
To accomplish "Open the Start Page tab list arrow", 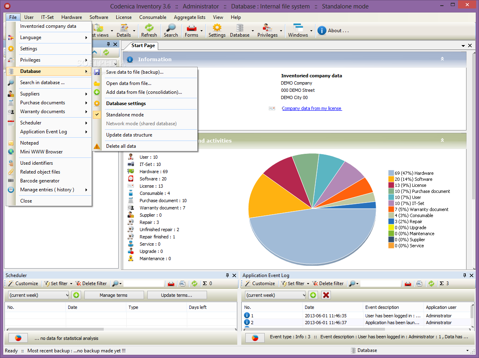I will pyautogui.click(x=463, y=46).
